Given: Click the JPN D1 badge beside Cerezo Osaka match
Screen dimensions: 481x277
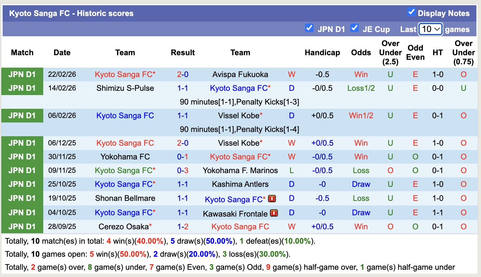Looking at the screenshot, I should click(22, 227).
